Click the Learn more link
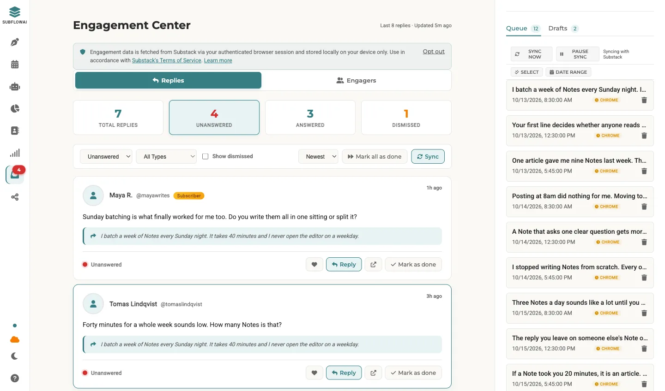This screenshot has width=665, height=391. click(x=218, y=60)
